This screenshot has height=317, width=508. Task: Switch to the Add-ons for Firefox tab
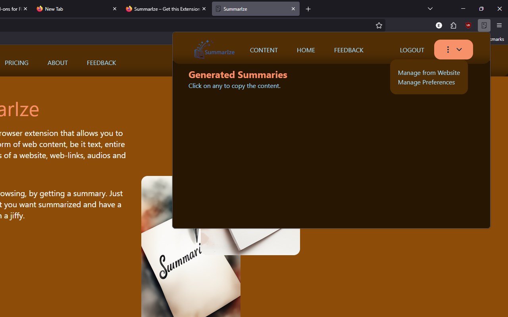coord(11,9)
